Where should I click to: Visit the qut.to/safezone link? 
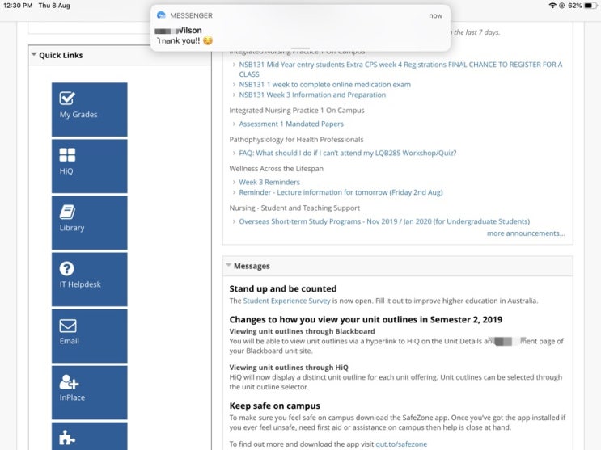(x=401, y=444)
